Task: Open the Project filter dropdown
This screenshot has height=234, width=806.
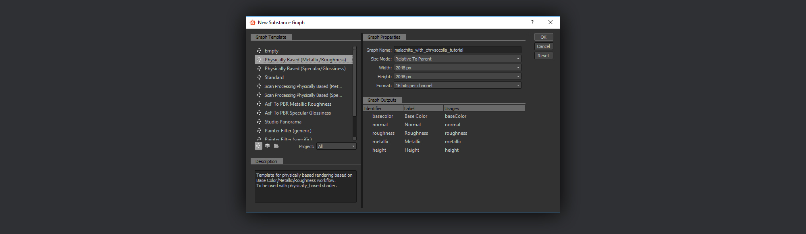Action: point(337,146)
